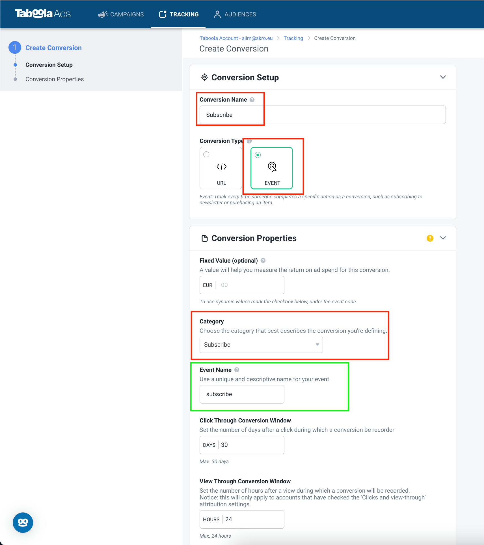Open the CAMPAIGNS tab

pyautogui.click(x=121, y=14)
